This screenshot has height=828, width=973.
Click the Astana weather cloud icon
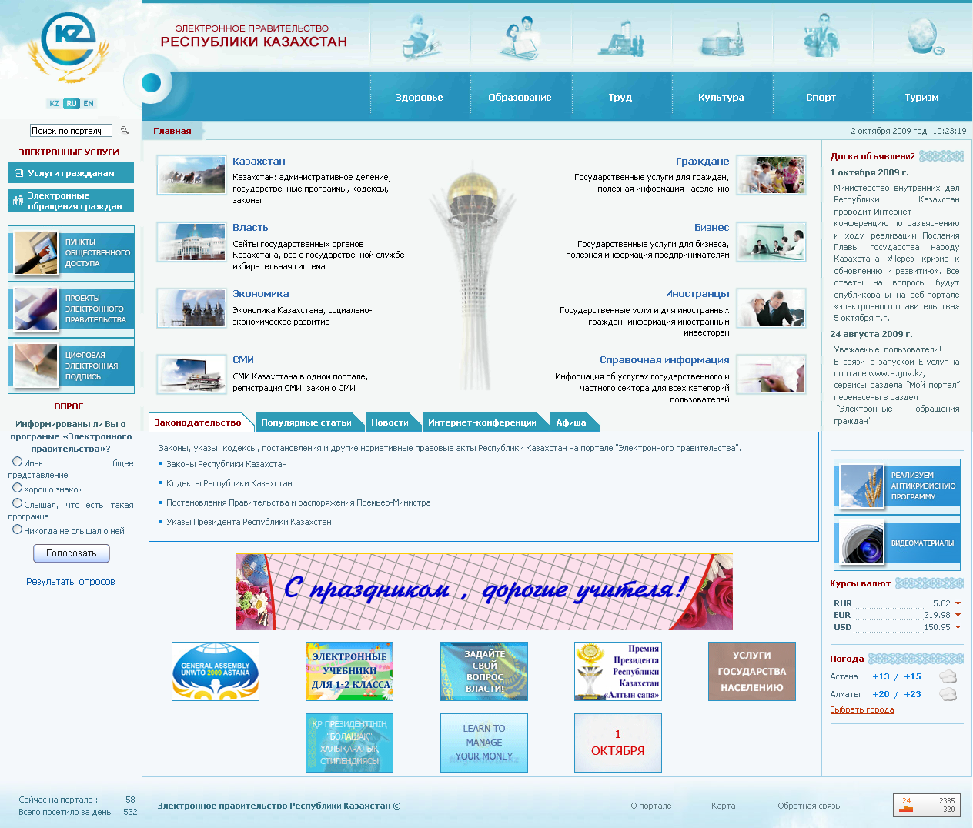coord(948,676)
